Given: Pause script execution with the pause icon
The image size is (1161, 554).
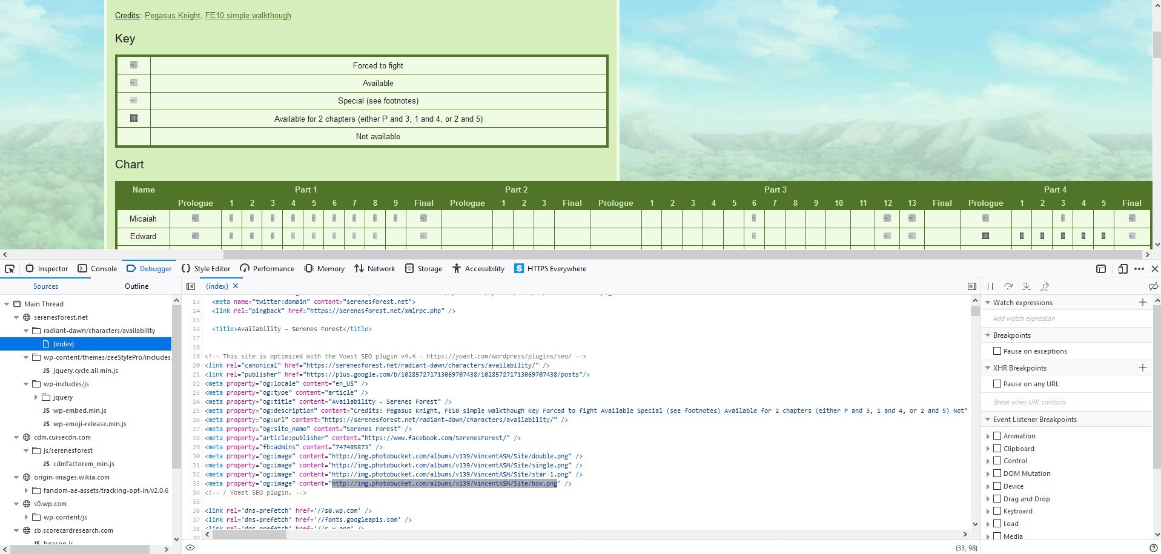Looking at the screenshot, I should point(990,286).
